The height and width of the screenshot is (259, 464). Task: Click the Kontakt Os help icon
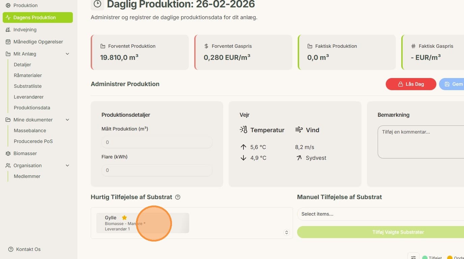11,249
